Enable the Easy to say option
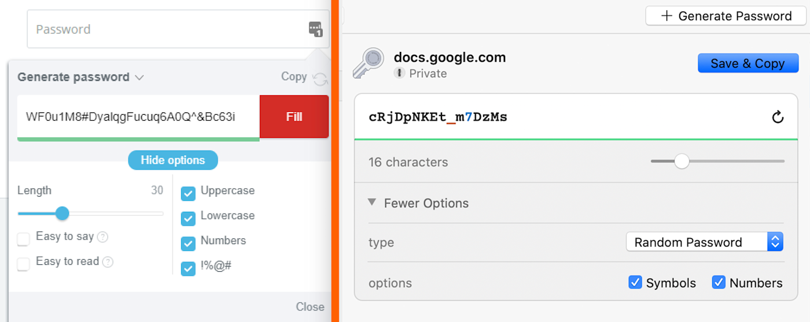Viewport: 810px width, 322px height. 23,239
